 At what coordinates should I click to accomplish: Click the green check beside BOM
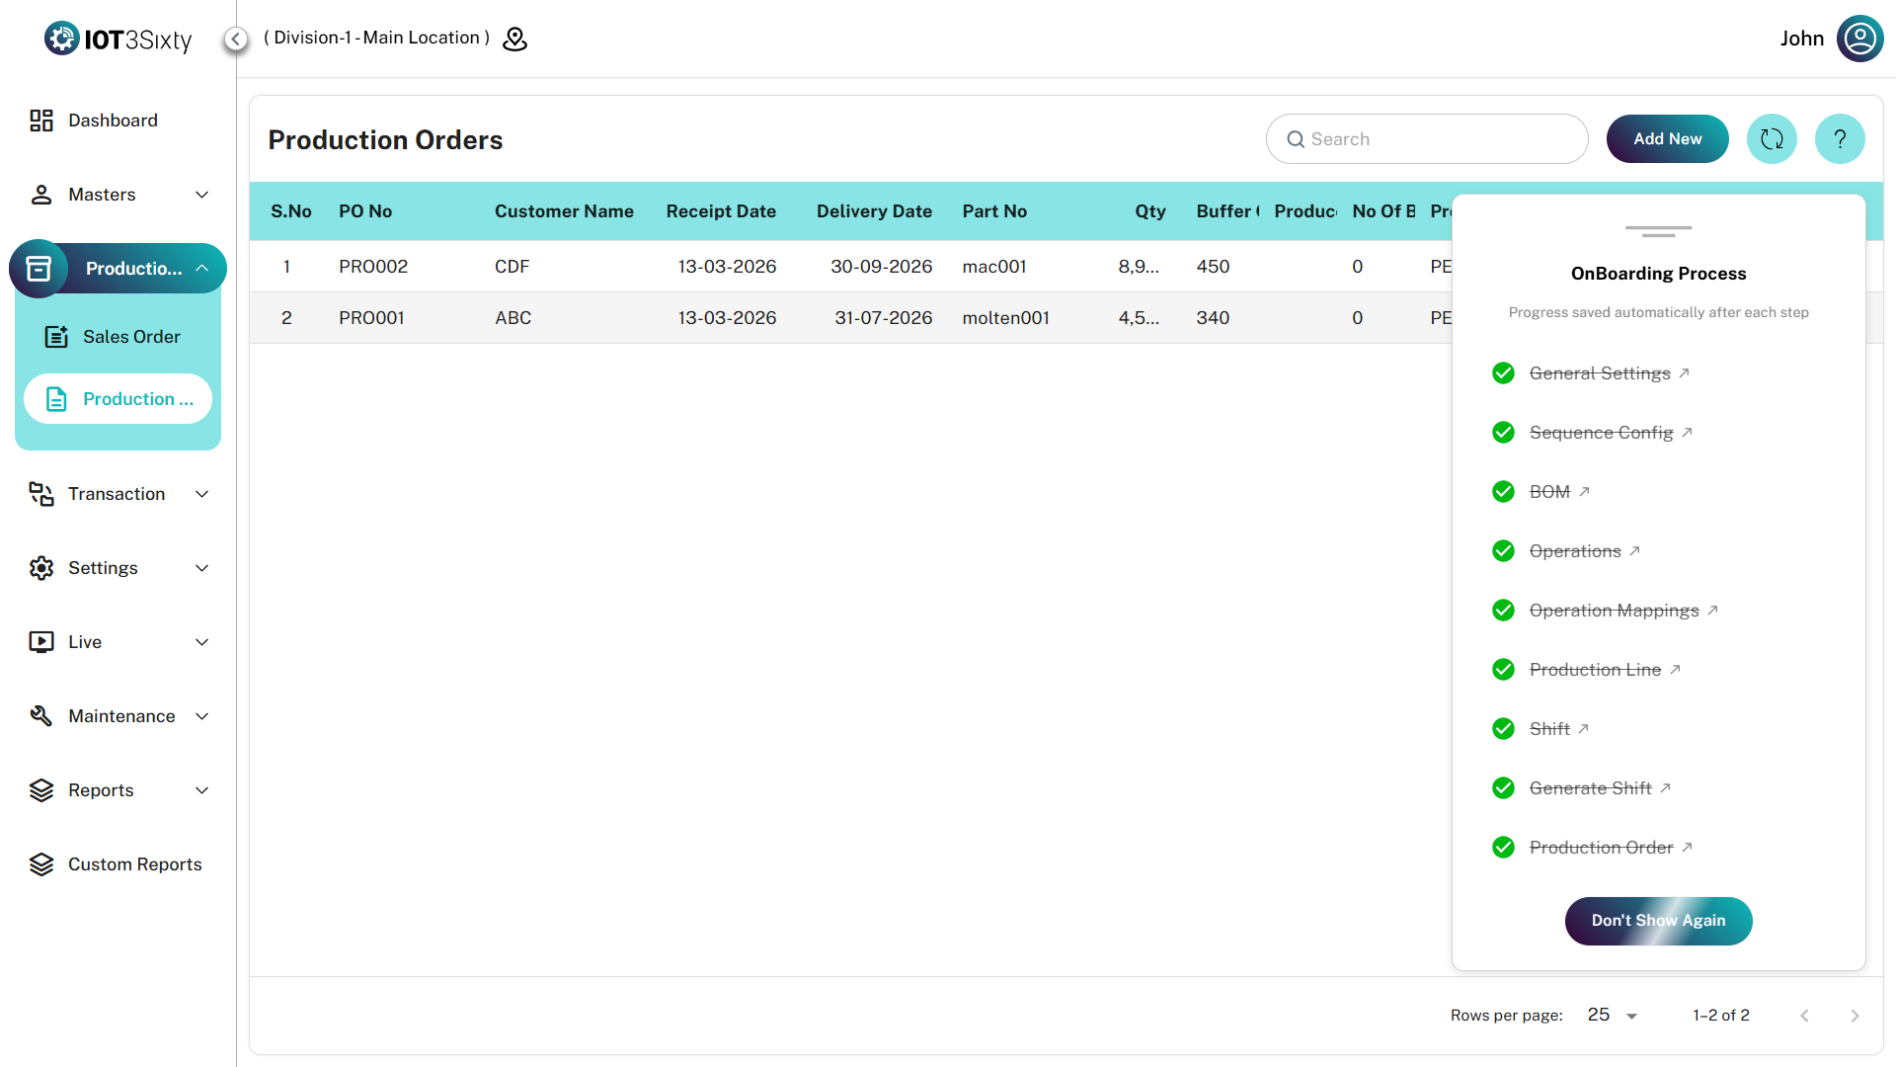[x=1503, y=492]
